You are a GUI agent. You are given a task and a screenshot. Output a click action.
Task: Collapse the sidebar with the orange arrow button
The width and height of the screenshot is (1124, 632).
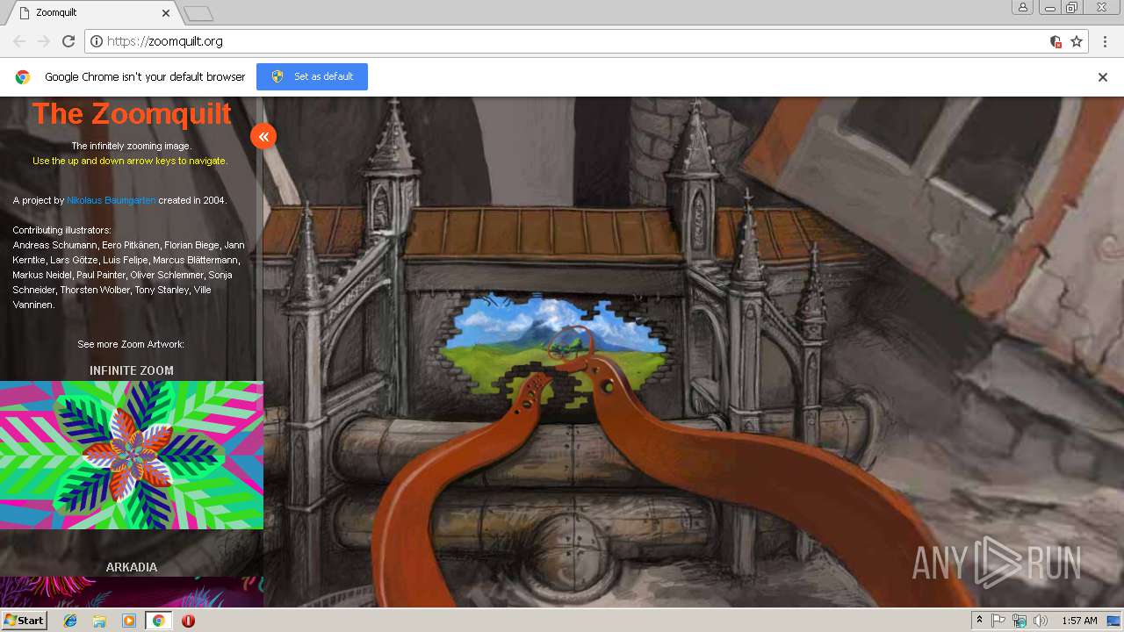(263, 136)
